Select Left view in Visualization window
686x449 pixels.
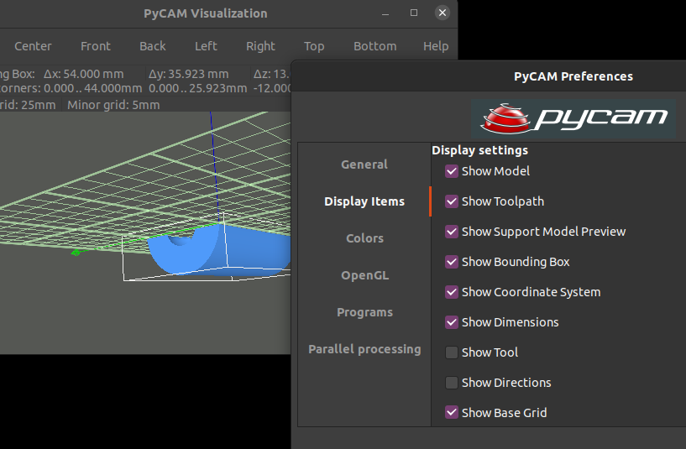(x=206, y=46)
